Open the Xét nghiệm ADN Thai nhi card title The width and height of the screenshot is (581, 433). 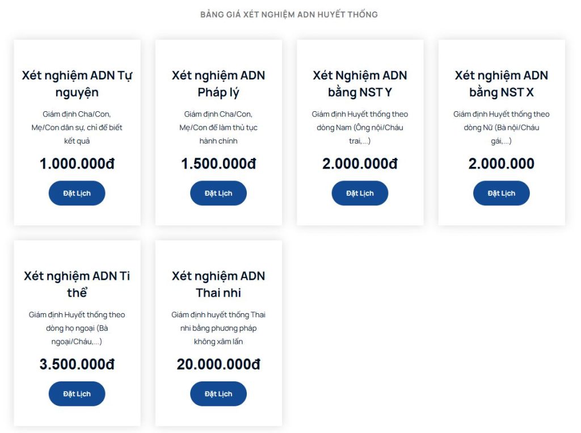point(218,284)
